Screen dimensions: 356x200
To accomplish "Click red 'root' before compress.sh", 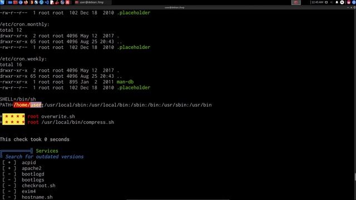I will (33, 122).
